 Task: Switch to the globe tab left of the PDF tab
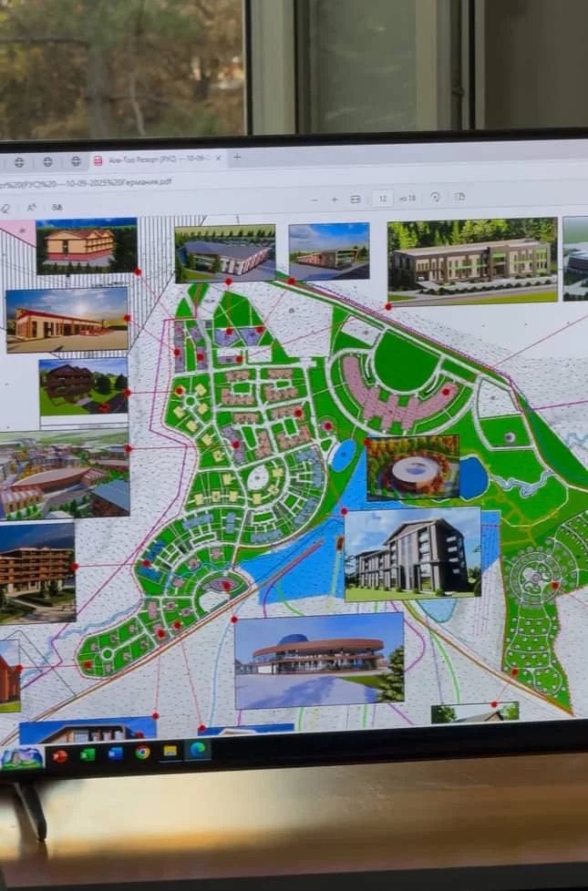tap(76, 161)
